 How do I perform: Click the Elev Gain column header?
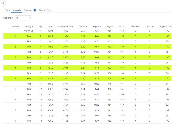coord(136,26)
